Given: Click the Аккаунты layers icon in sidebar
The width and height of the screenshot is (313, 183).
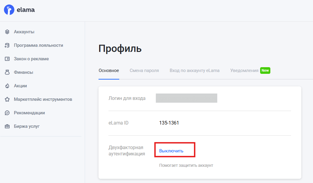Looking at the screenshot, I should click(x=7, y=32).
